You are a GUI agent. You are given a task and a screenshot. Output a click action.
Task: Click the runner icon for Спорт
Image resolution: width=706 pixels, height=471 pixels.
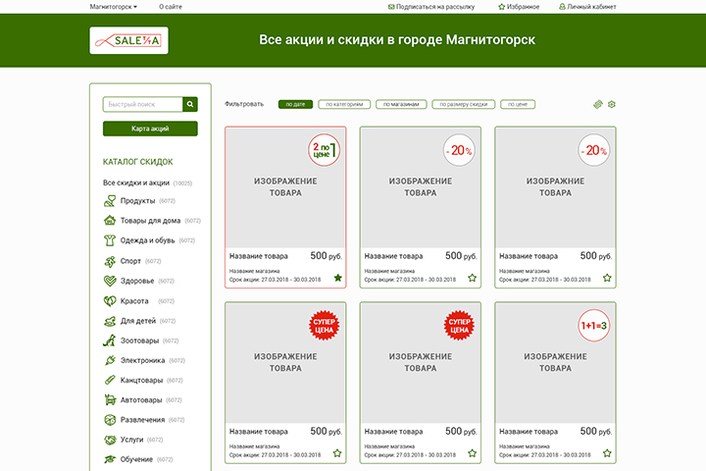pos(110,261)
